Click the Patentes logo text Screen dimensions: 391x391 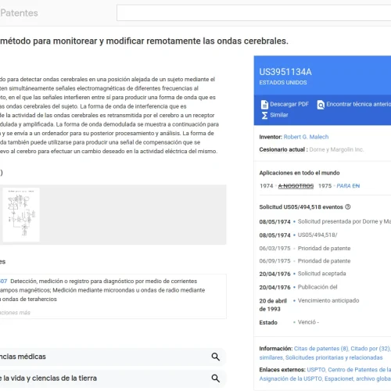pyautogui.click(x=19, y=13)
